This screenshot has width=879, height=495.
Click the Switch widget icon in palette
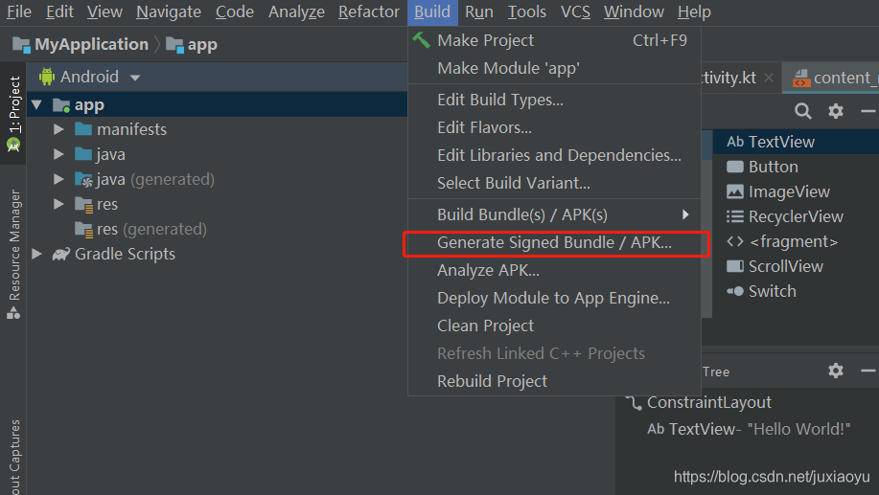735,291
